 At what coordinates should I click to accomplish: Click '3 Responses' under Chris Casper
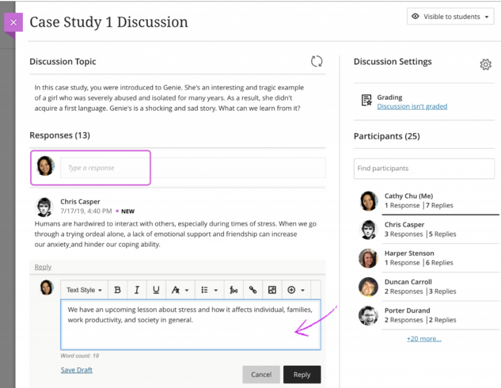404,234
